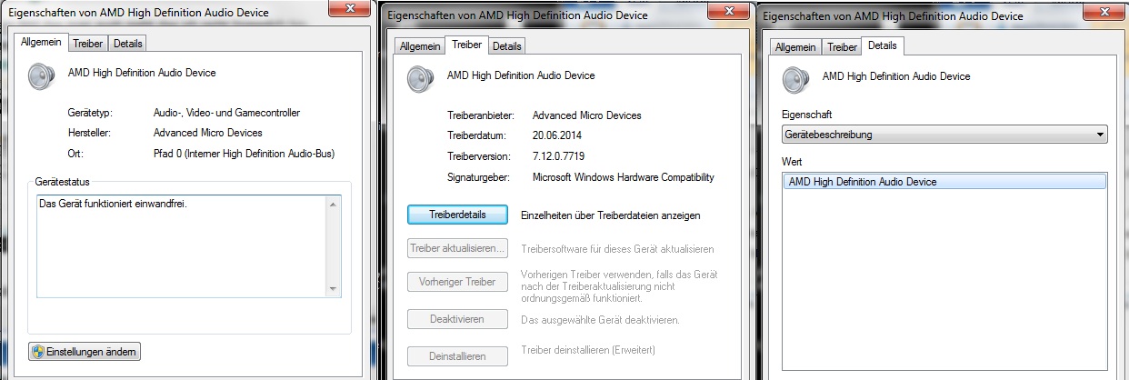Viewport: 1129px width, 380px height.
Task: Click shield icon on Einstellungen ändern button
Action: click(x=38, y=351)
